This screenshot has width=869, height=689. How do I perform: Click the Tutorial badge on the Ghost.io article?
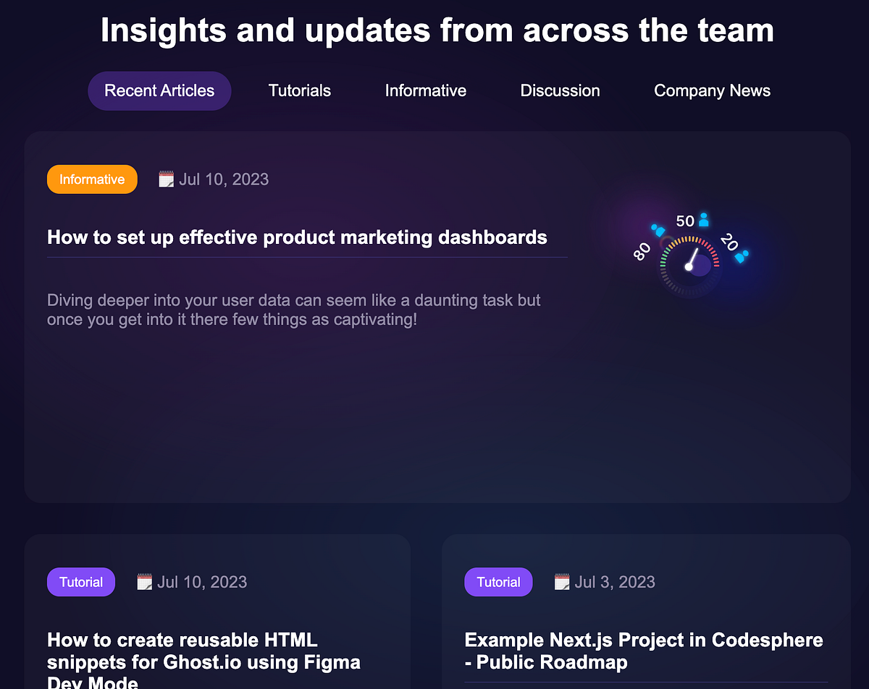(x=80, y=581)
